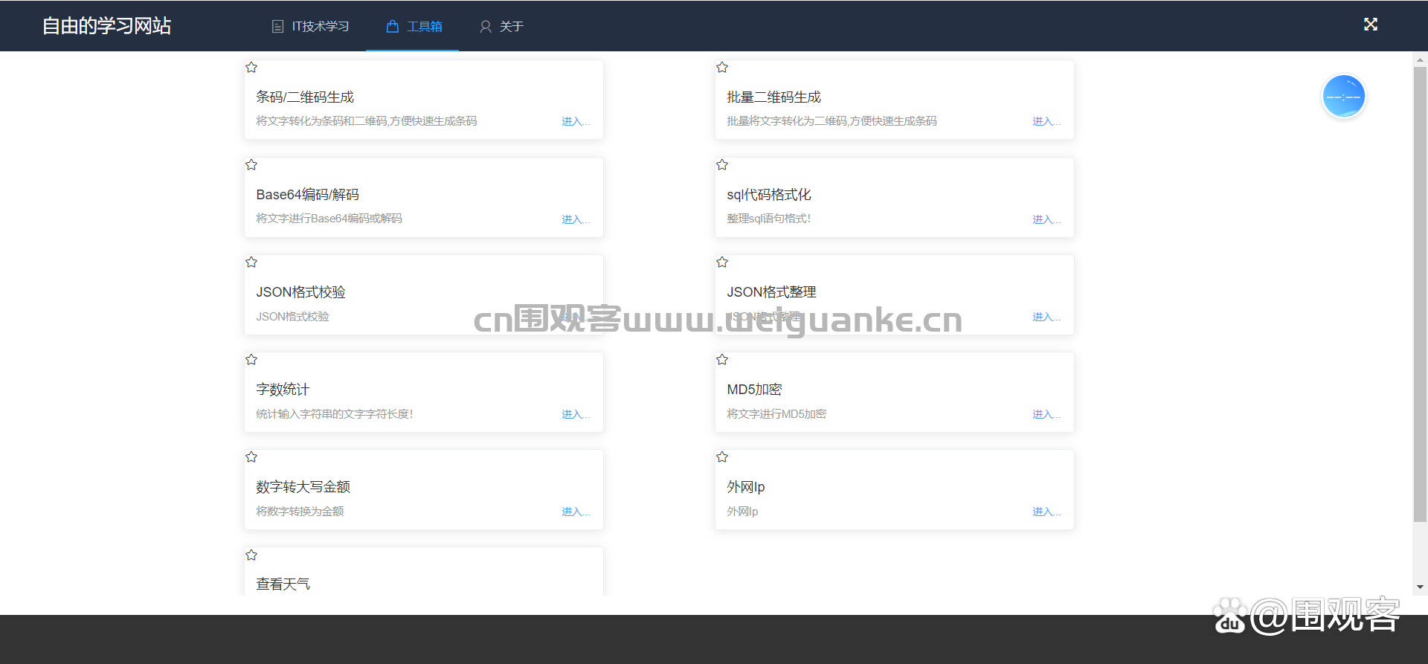Screen dimensions: 1428x664
Task: Click the JSON格式校验 card title
Action: coord(301,292)
